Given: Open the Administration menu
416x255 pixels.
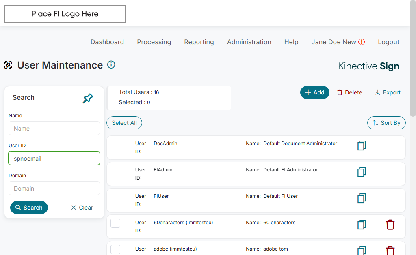Looking at the screenshot, I should [249, 42].
